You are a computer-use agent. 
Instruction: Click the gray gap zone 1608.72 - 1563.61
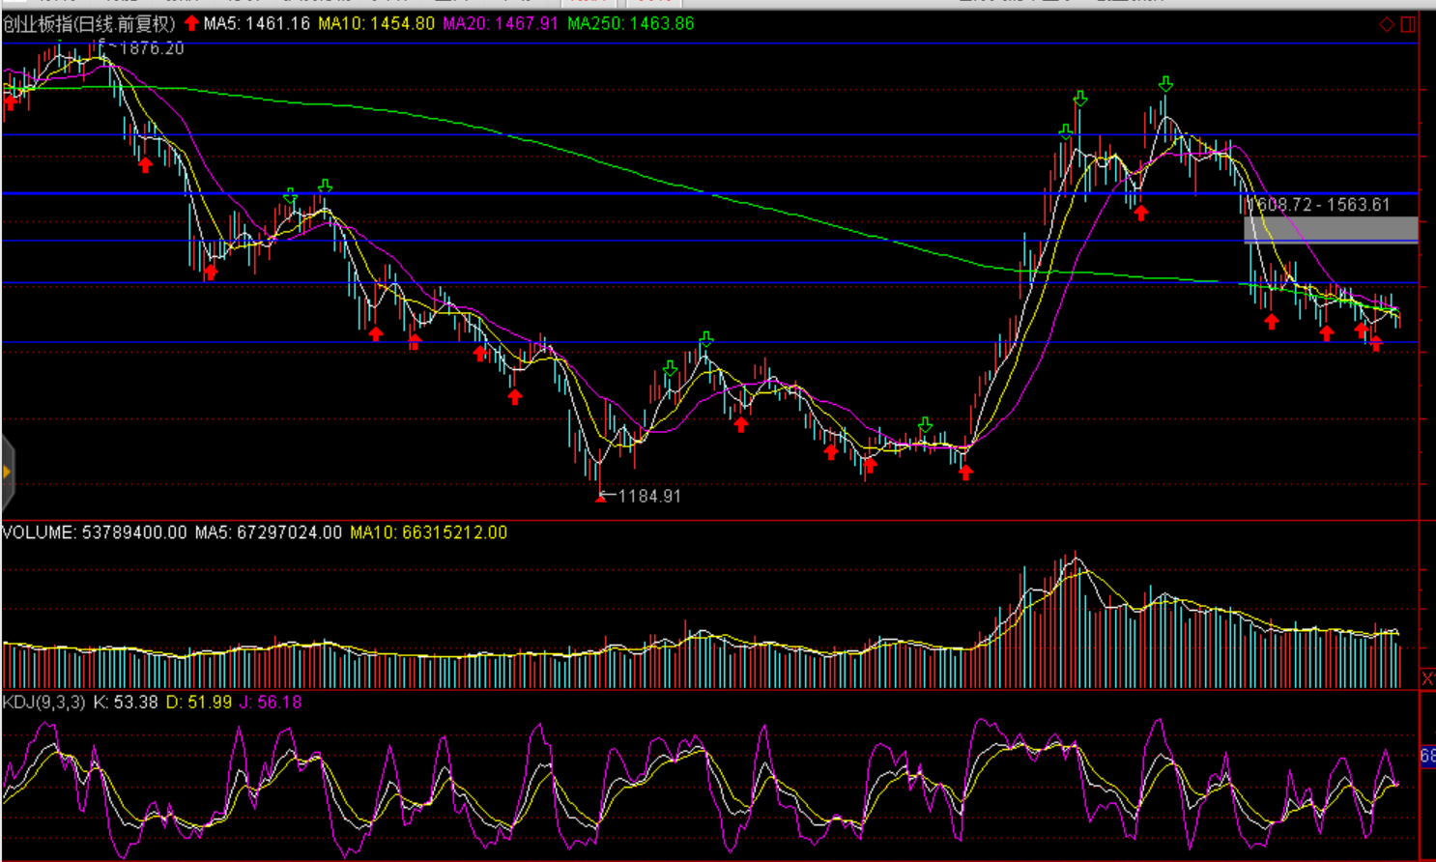coord(1330,229)
